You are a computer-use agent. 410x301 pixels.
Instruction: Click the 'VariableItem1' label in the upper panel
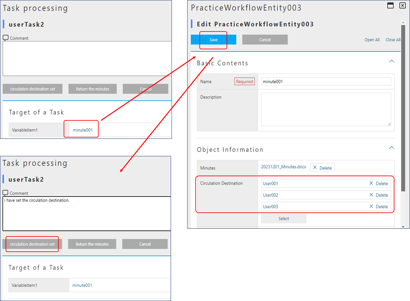[25, 130]
